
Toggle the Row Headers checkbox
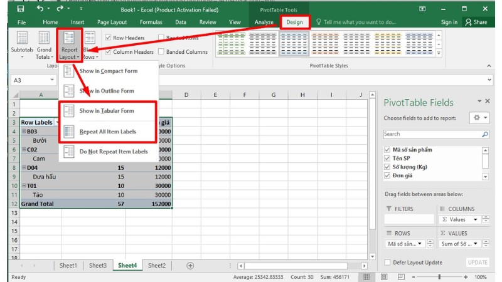109,38
